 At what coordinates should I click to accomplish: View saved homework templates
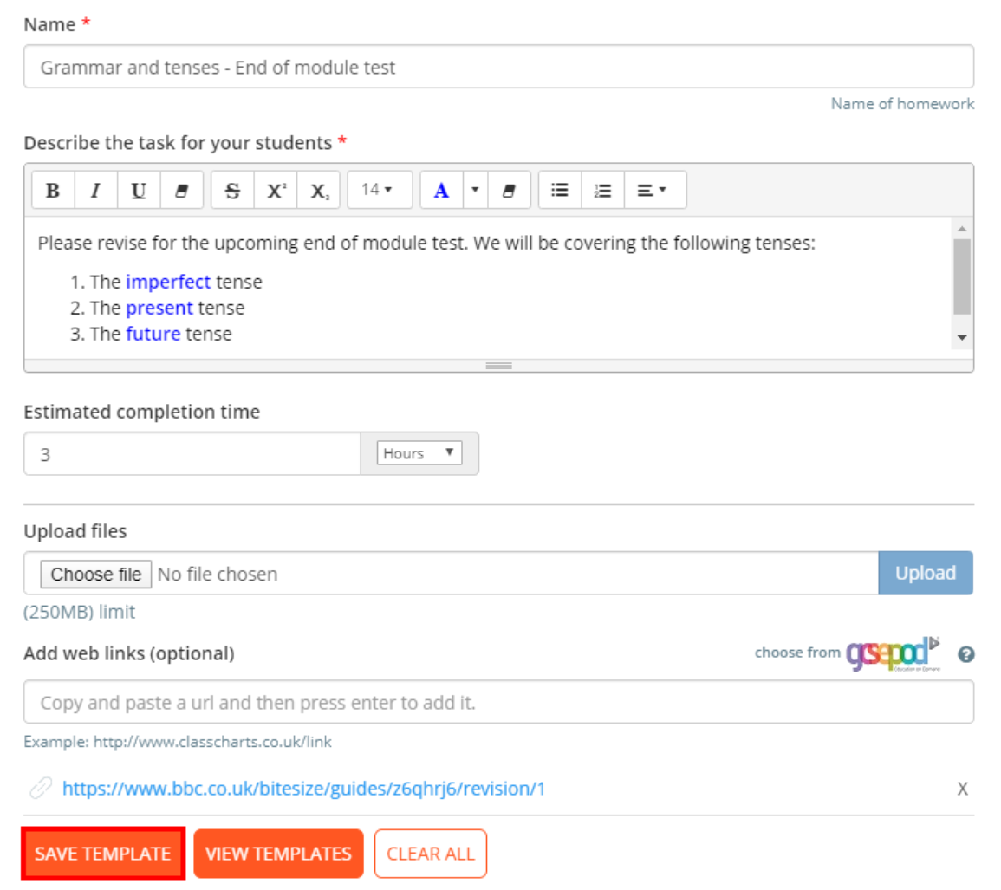coord(278,854)
